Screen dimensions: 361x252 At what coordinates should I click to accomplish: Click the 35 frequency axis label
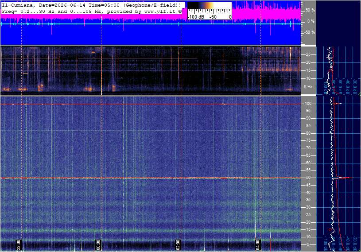click(308, 200)
